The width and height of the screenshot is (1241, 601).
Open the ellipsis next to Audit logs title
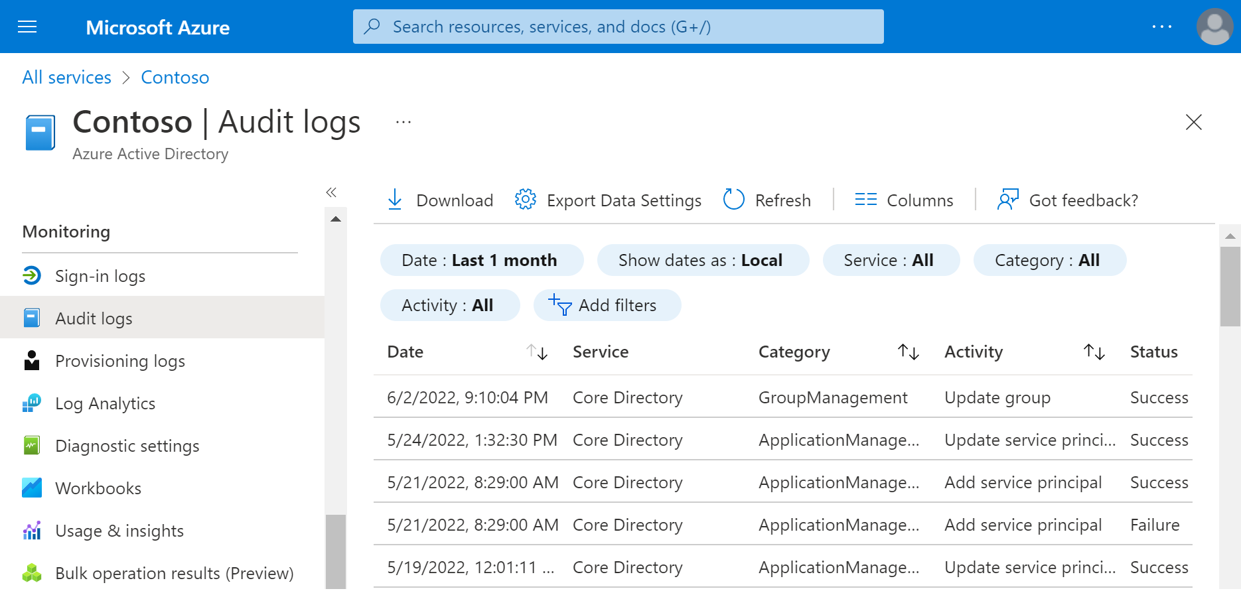coord(403,122)
